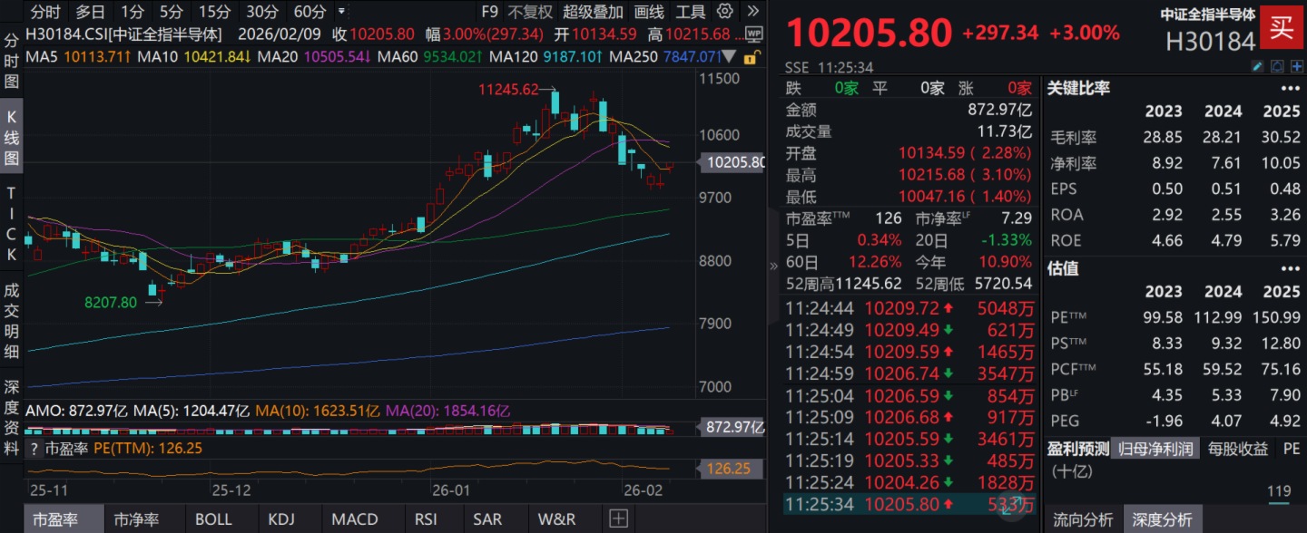This screenshot has height=533, width=1307.
Task: Open the 超级叠加 overlay button
Action: [593, 12]
